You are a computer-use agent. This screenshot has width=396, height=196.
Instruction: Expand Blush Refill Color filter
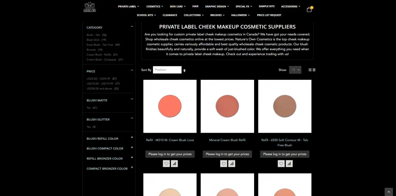132,137
